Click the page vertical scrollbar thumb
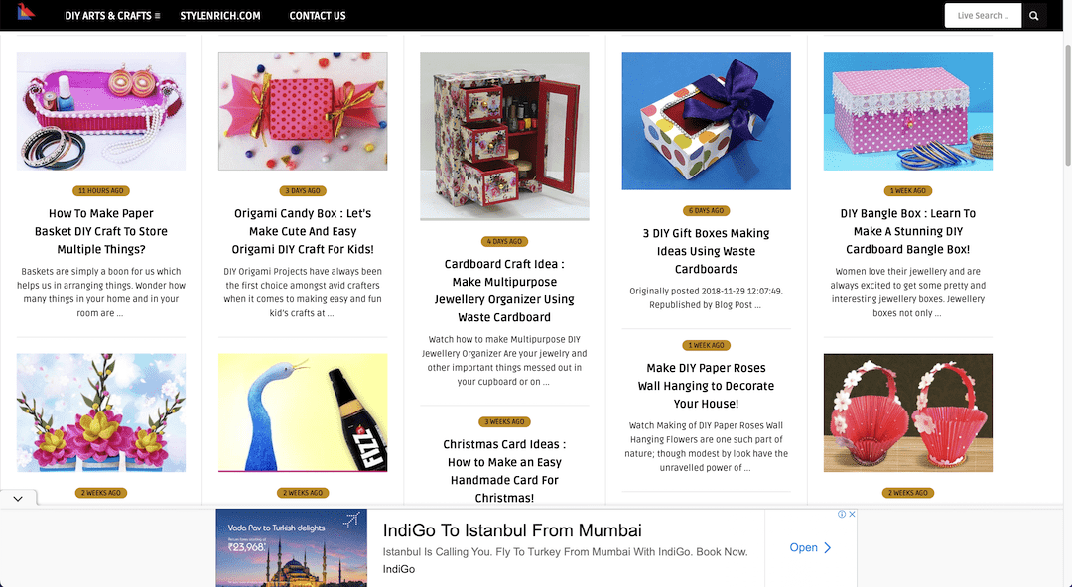This screenshot has height=587, width=1072. (1068, 102)
